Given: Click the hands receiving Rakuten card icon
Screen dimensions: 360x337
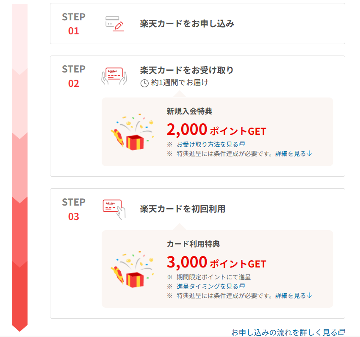Looking at the screenshot, I should [114, 76].
